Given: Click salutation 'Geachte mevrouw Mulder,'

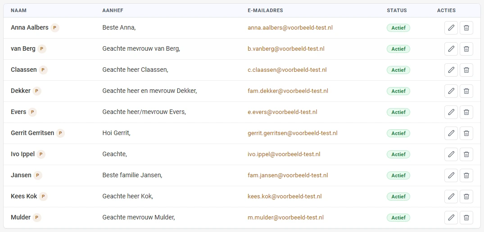Looking at the screenshot, I should (x=139, y=218).
